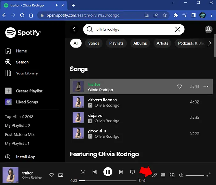The image size is (216, 185).
Task: Like the now-playing track traitor
Action: click(x=52, y=175)
